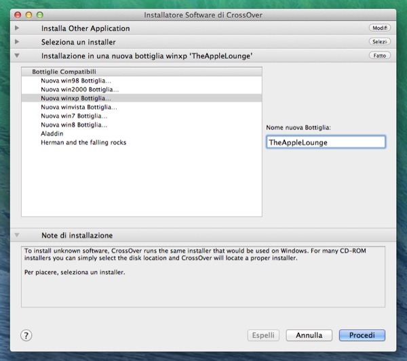This screenshot has width=407, height=361.
Task: Click the Bottiglie Compatibili column header
Action: pos(142,72)
